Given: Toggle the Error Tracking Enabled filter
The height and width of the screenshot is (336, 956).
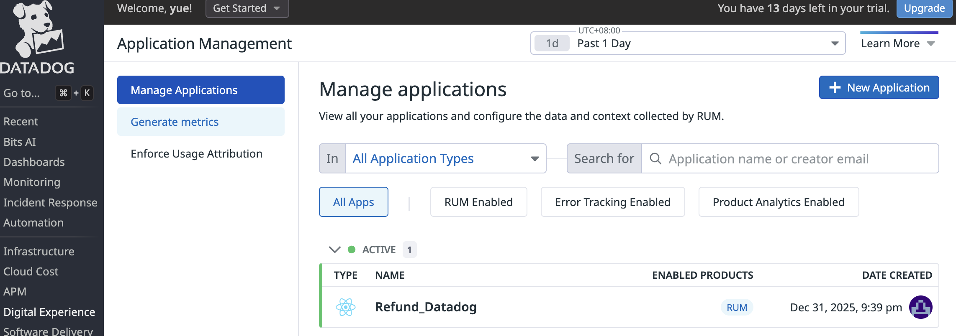Looking at the screenshot, I should 612,202.
